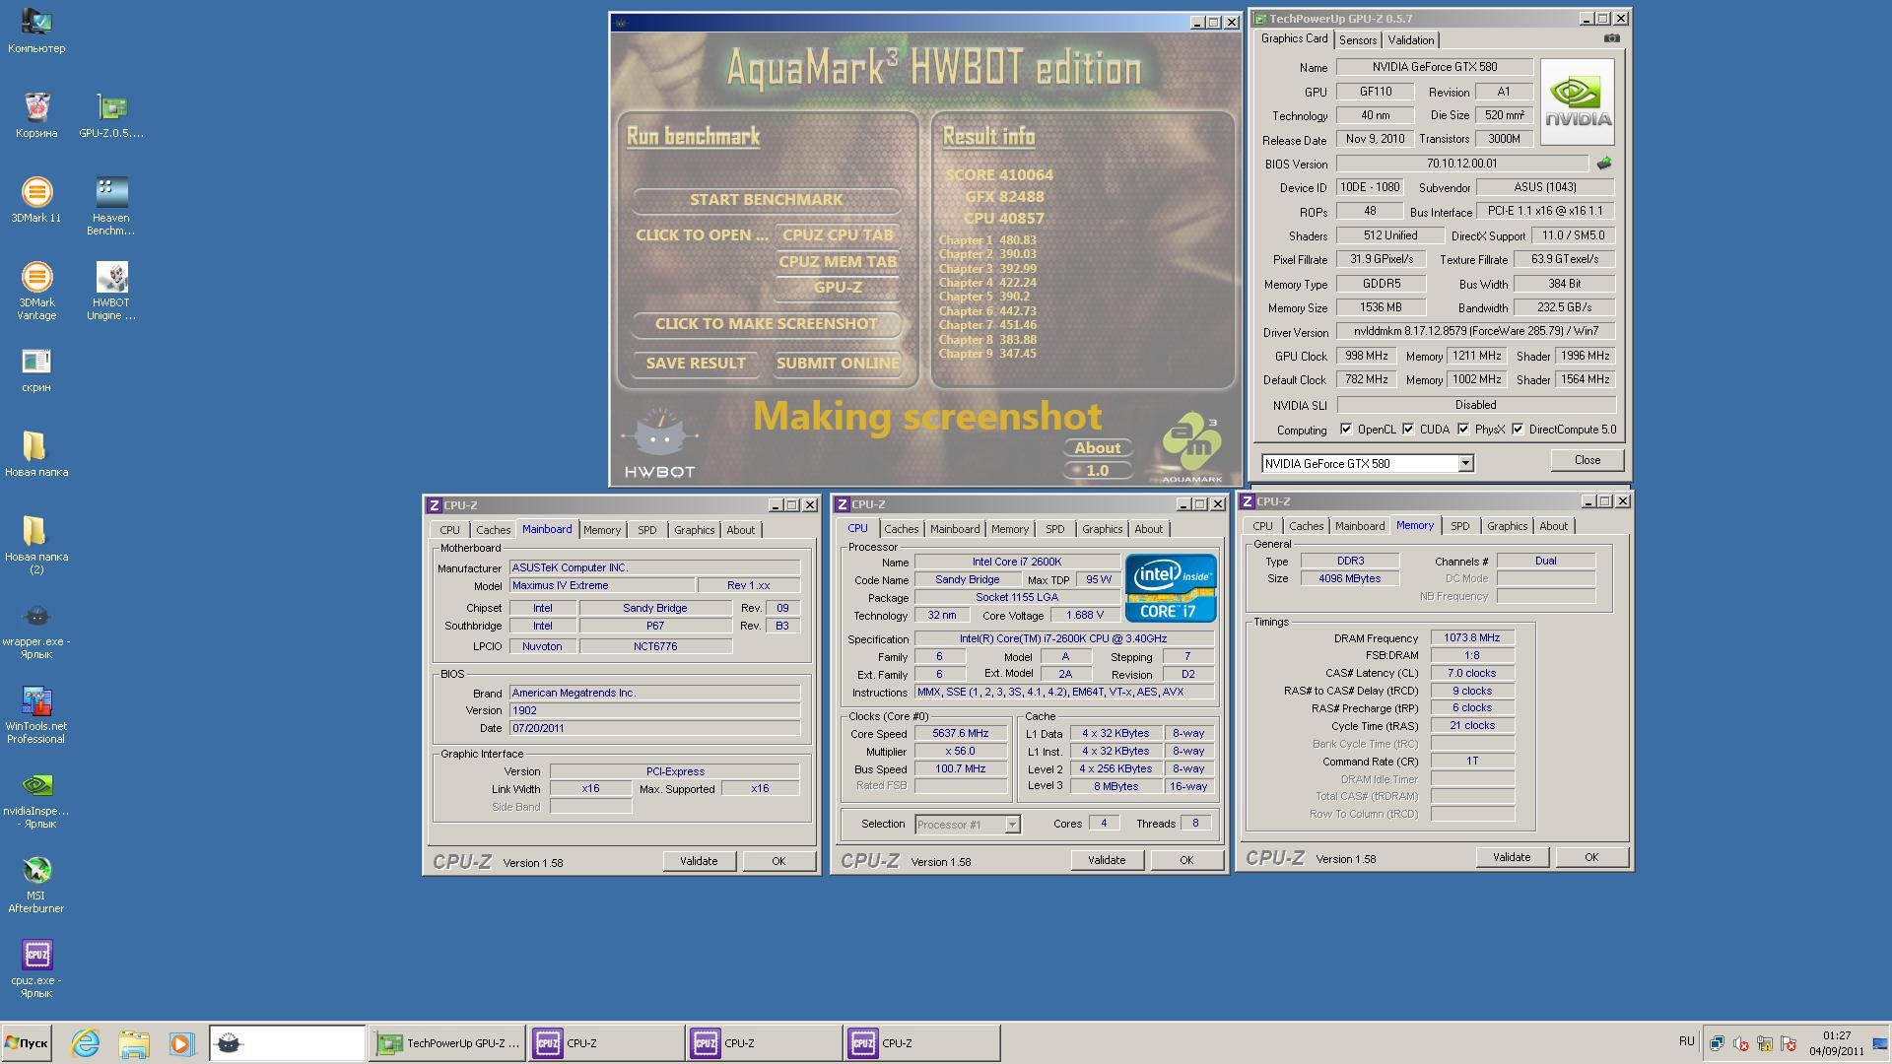Click the CAS# Latency 7.0 clocks field

click(1472, 673)
